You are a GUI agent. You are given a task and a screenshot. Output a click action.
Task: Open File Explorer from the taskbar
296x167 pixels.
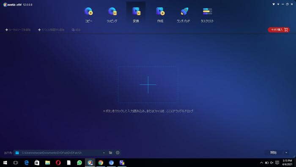[x=47, y=163]
